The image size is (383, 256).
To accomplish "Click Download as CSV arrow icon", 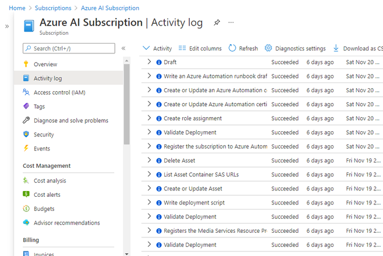I will 336,48.
